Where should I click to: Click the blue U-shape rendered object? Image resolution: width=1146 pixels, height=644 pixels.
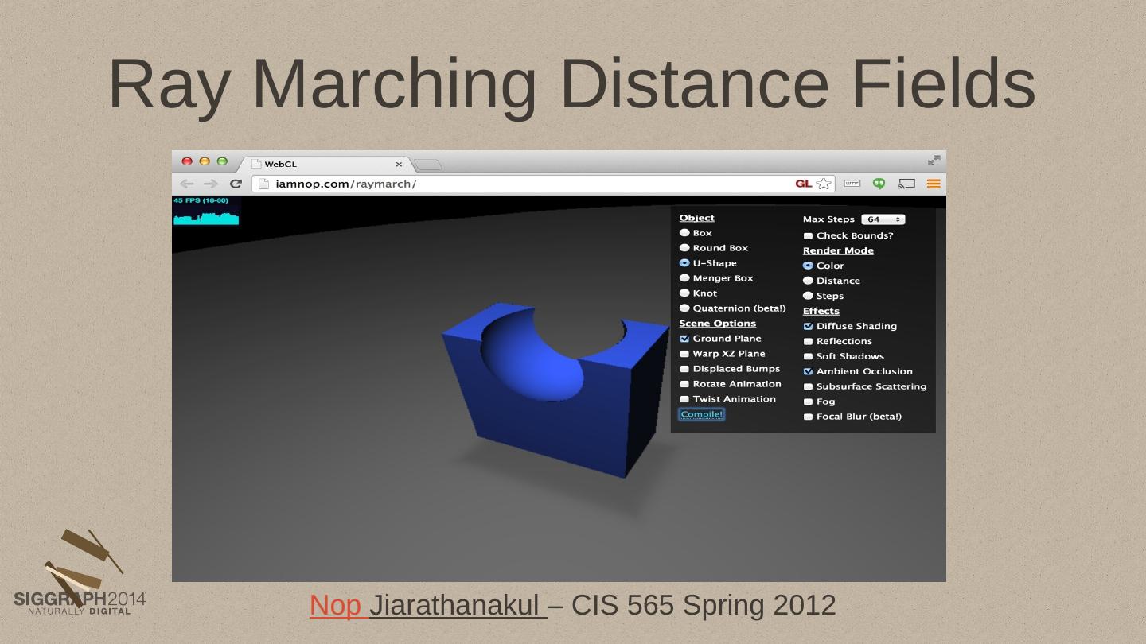tap(557, 390)
